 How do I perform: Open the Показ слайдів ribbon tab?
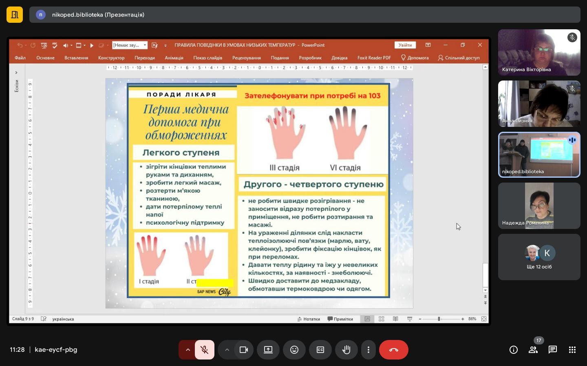208,58
